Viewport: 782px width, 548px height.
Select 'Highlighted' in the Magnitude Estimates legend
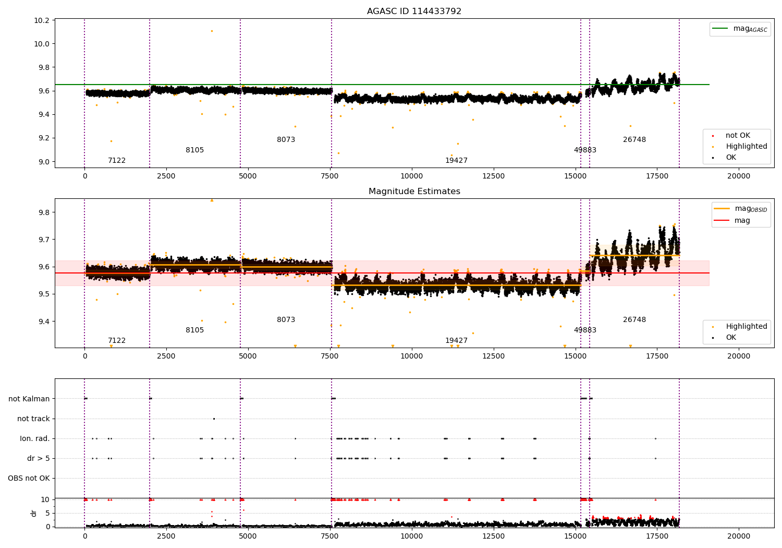click(747, 327)
